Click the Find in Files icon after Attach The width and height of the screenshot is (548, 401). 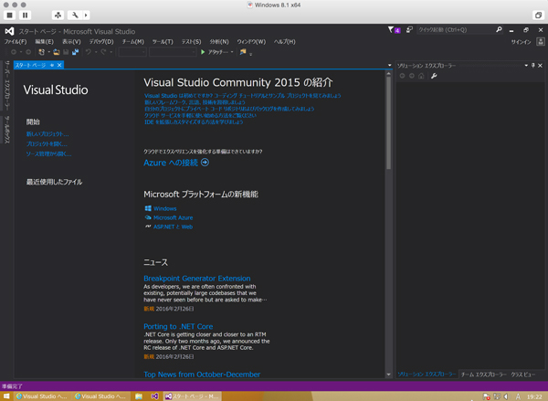[243, 52]
